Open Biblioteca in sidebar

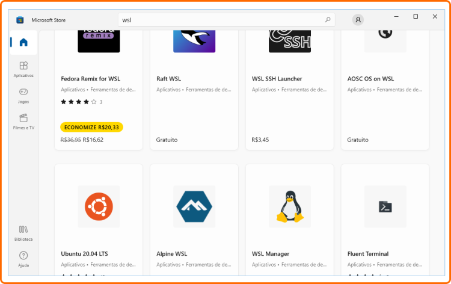click(x=23, y=233)
